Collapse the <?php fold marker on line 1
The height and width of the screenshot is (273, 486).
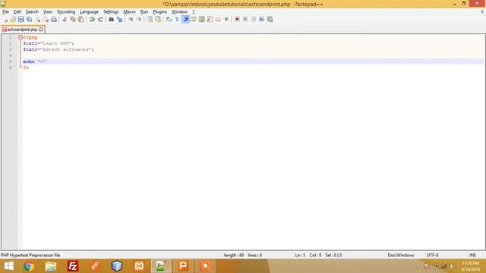click(x=21, y=37)
